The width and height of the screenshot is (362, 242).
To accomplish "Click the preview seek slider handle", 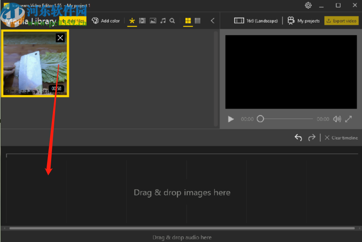I will 261,119.
